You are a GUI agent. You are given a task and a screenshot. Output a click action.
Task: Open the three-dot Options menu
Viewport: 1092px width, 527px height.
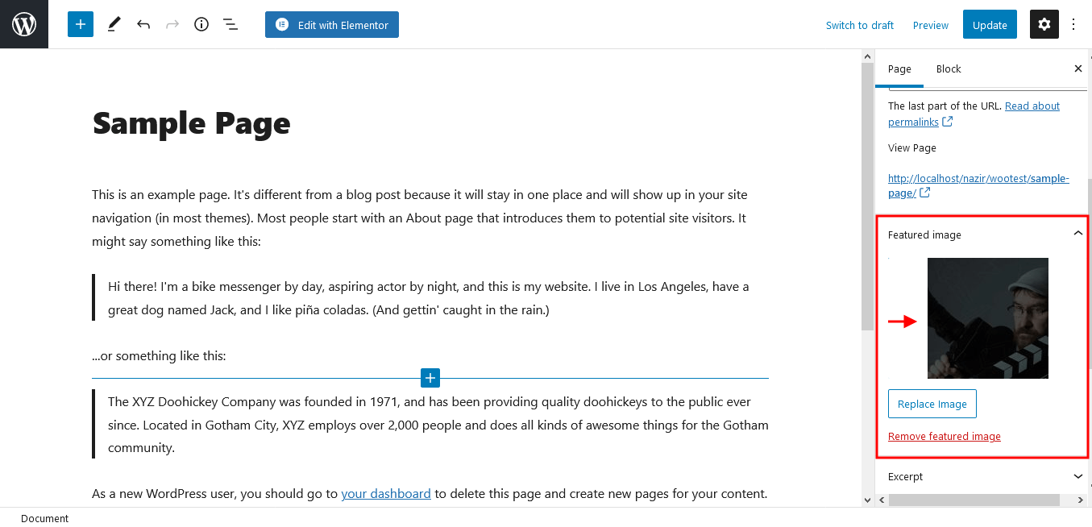coord(1073,24)
